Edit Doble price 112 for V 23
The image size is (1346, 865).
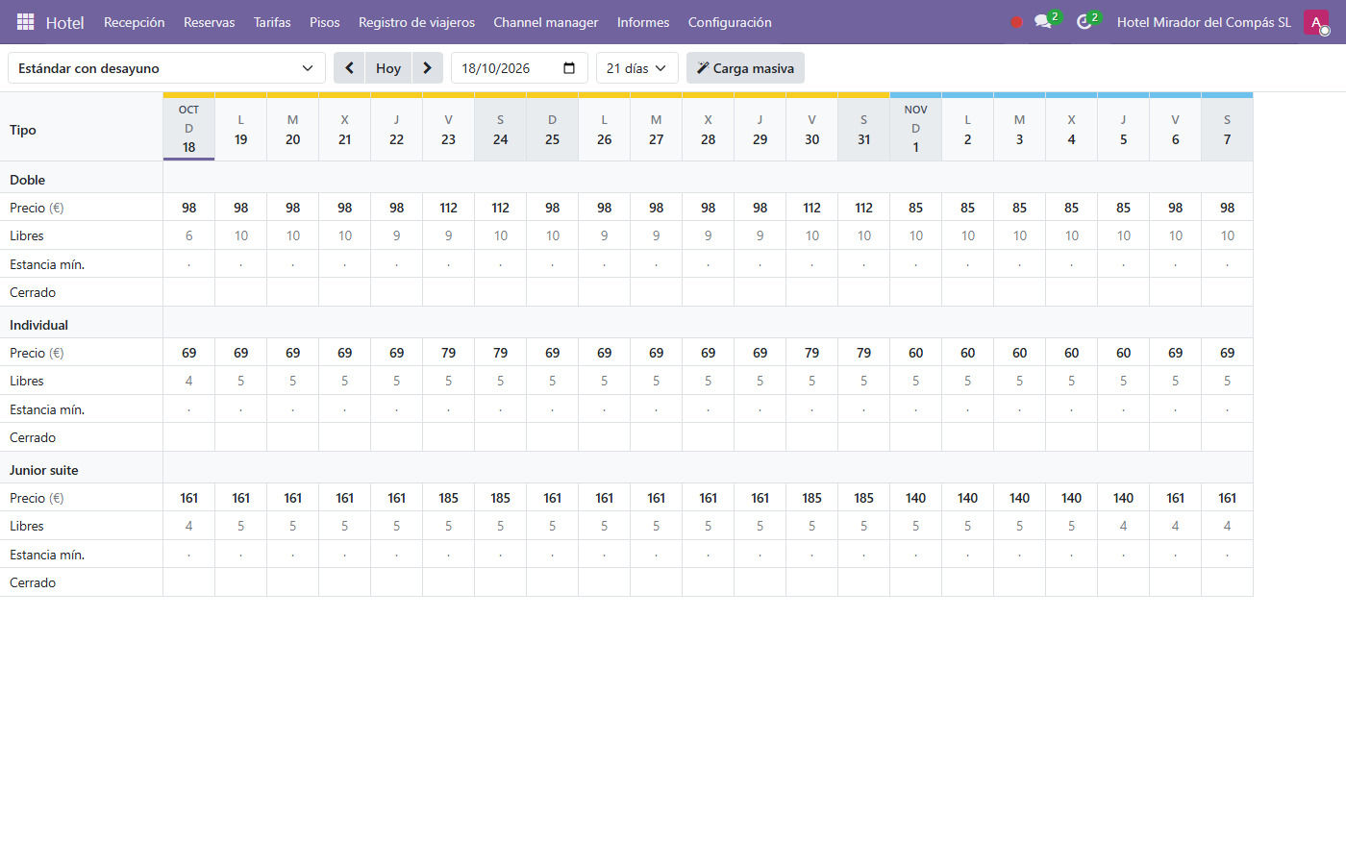(x=449, y=208)
